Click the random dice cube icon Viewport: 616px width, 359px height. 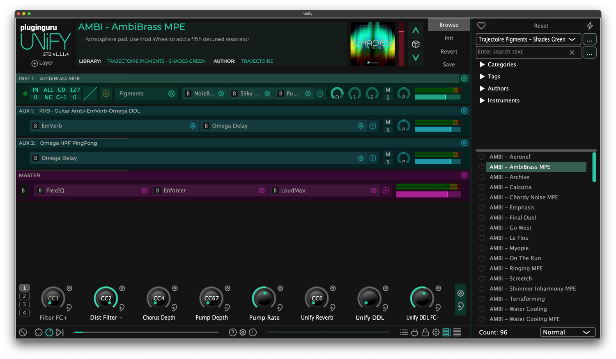416,44
